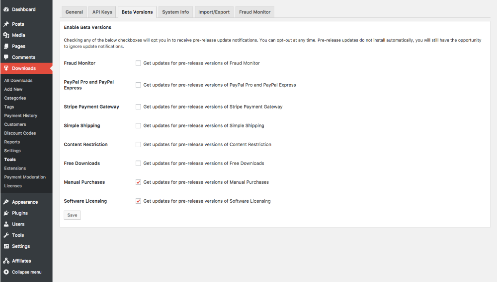This screenshot has width=497, height=282.
Task: Open the Import/Export tab
Action: pyautogui.click(x=214, y=12)
